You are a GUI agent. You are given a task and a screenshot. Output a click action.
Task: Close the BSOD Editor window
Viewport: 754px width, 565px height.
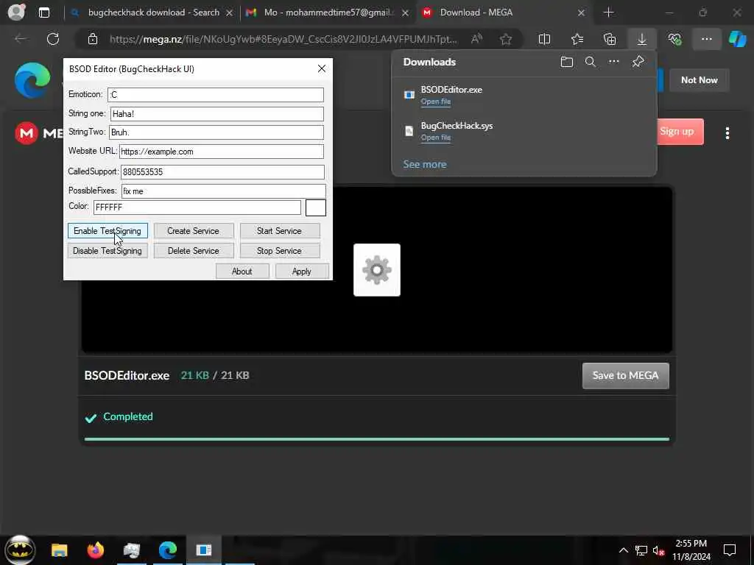click(x=322, y=68)
